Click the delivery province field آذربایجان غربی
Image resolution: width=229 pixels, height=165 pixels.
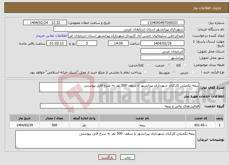click(162, 51)
